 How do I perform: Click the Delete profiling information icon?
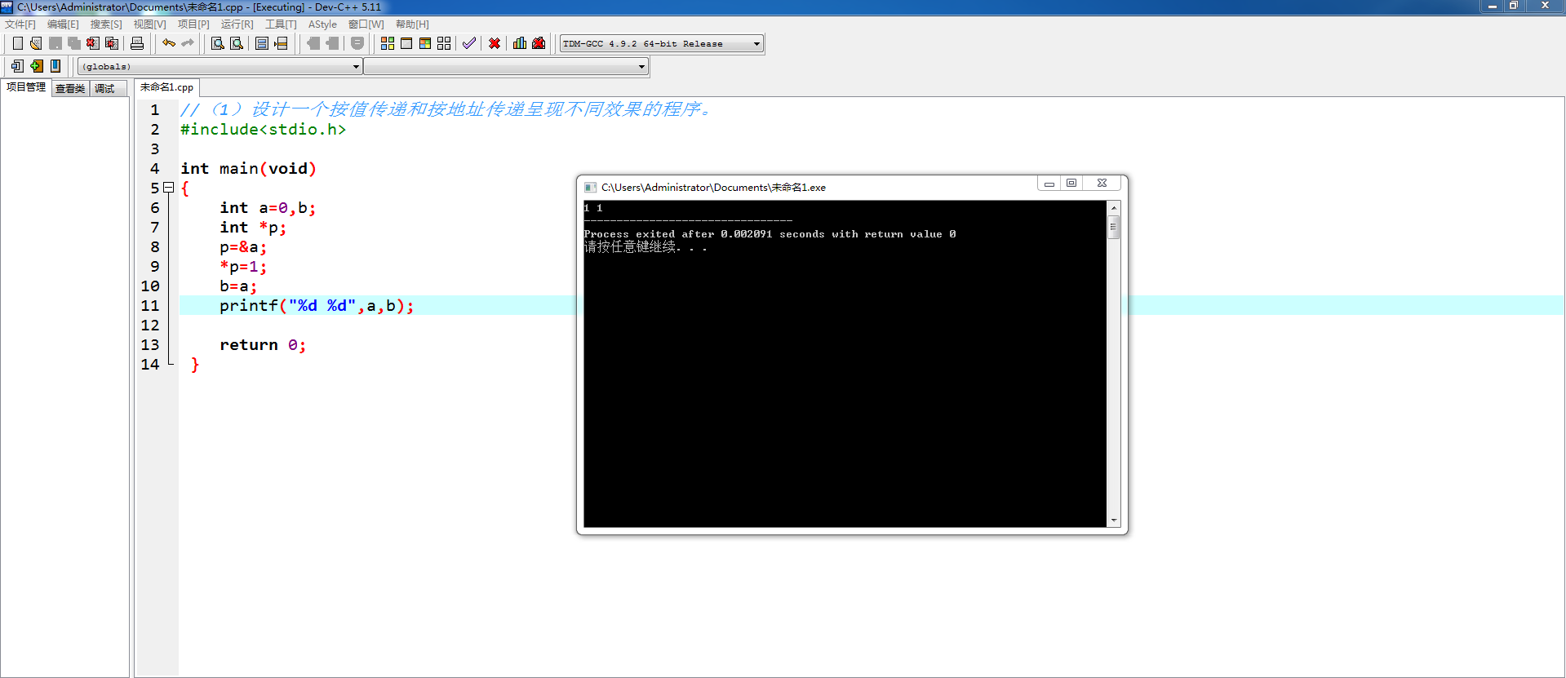[539, 43]
